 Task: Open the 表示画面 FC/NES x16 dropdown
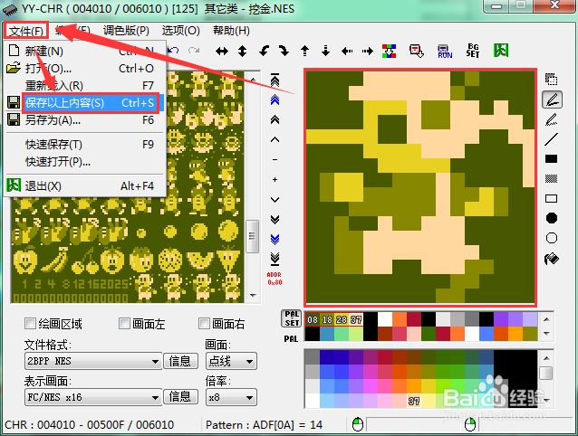click(93, 397)
